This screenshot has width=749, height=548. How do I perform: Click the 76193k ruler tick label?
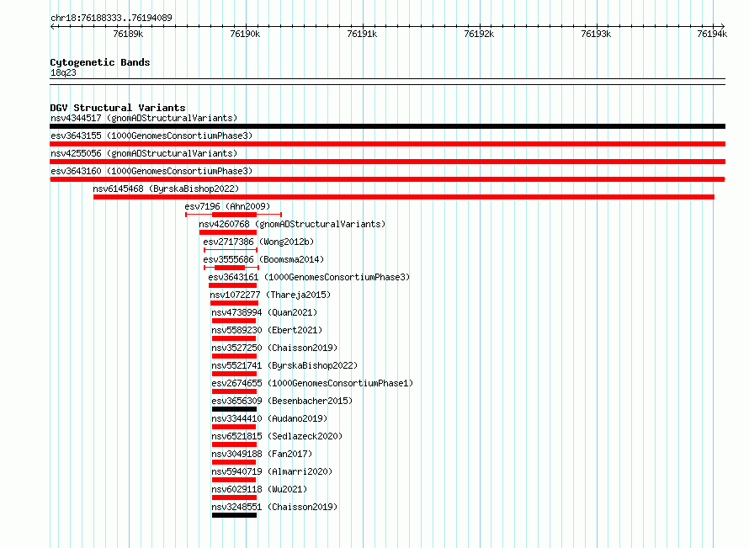point(596,34)
